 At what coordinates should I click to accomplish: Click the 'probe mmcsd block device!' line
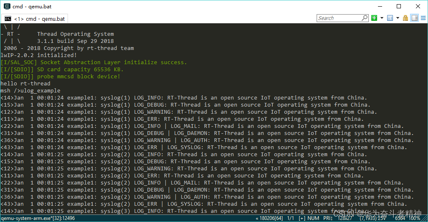point(60,77)
